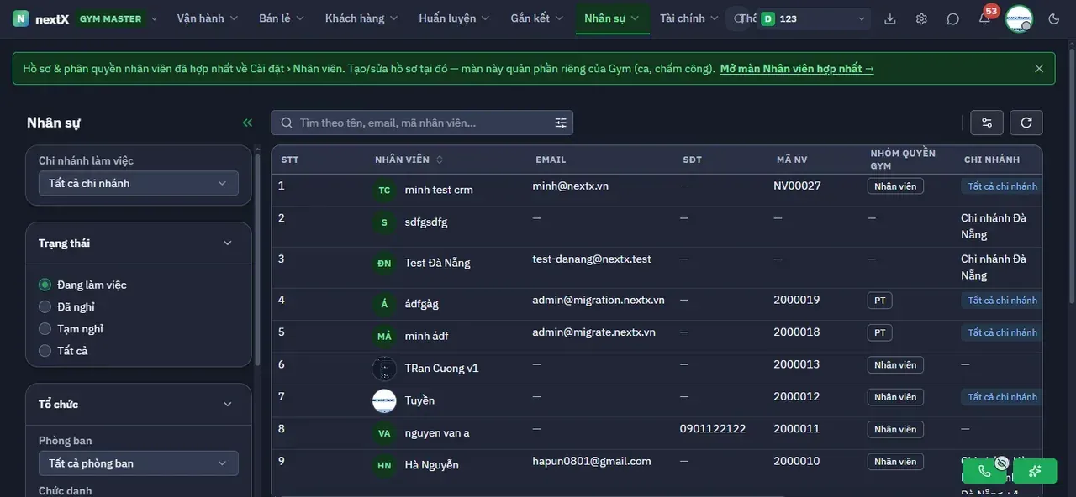
Task: Open the branch selector showing 123
Action: pos(813,18)
